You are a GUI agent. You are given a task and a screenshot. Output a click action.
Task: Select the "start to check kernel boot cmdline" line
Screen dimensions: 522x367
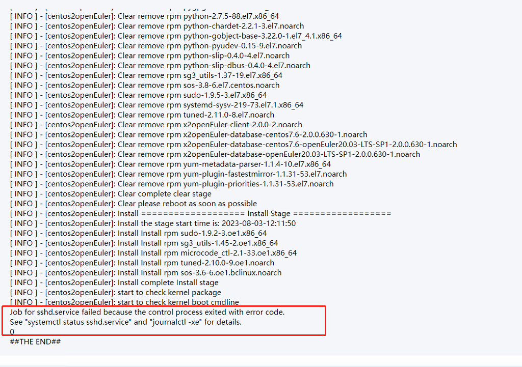click(x=124, y=302)
